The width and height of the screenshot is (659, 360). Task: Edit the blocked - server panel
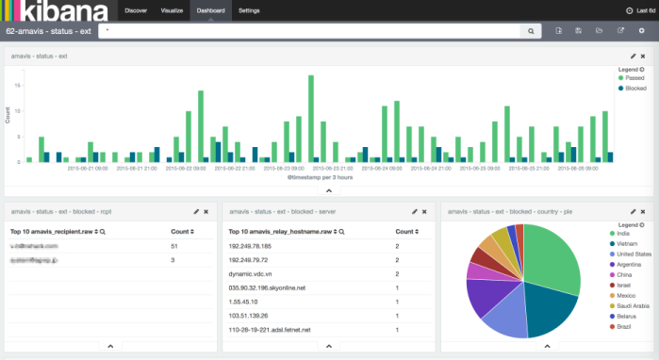pos(415,212)
